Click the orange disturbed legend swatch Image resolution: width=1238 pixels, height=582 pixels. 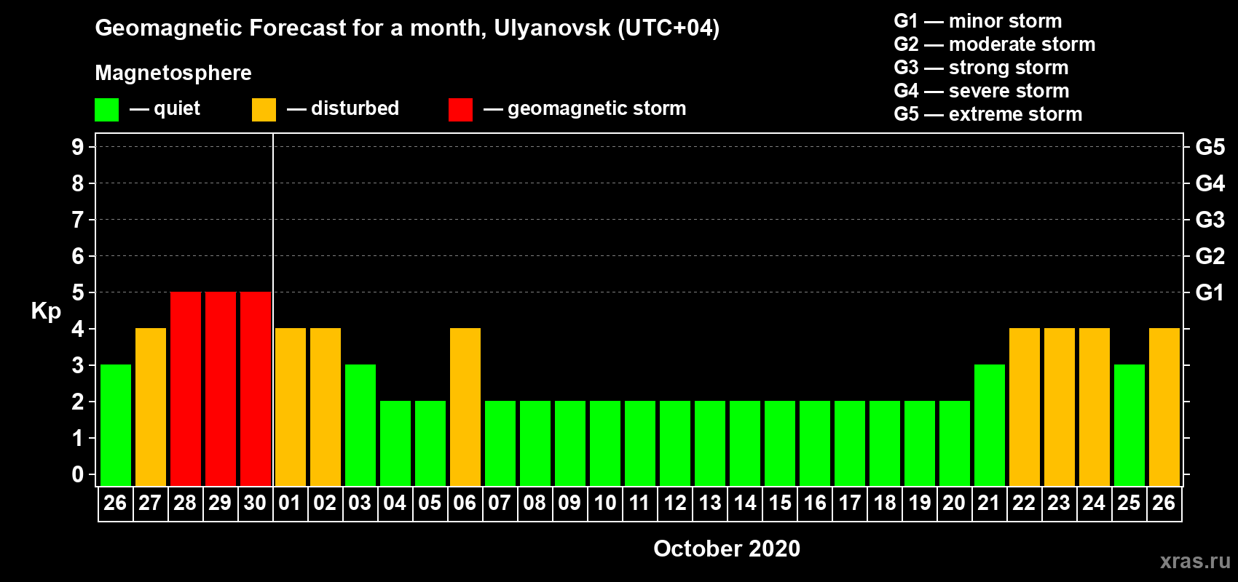point(264,110)
